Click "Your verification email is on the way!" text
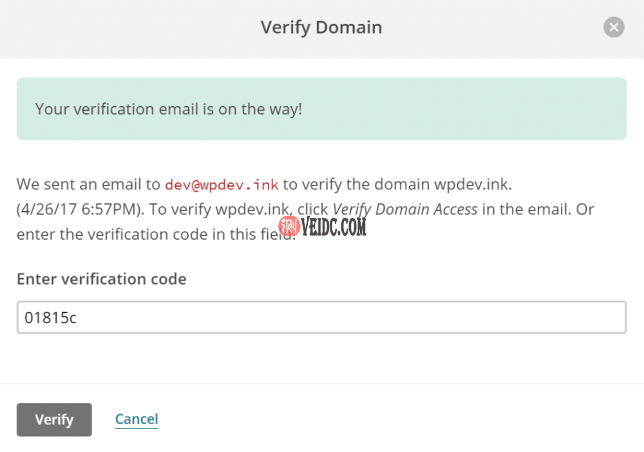 coord(168,109)
